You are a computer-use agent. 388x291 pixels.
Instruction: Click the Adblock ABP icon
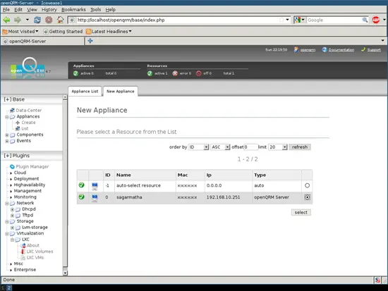376,20
